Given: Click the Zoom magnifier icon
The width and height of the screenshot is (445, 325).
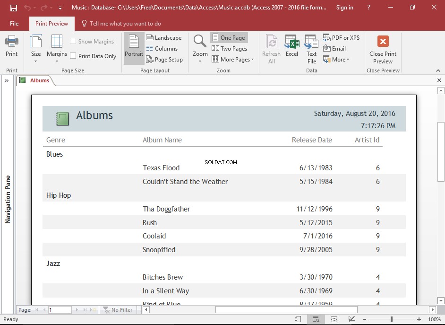Looking at the screenshot, I should (x=200, y=42).
